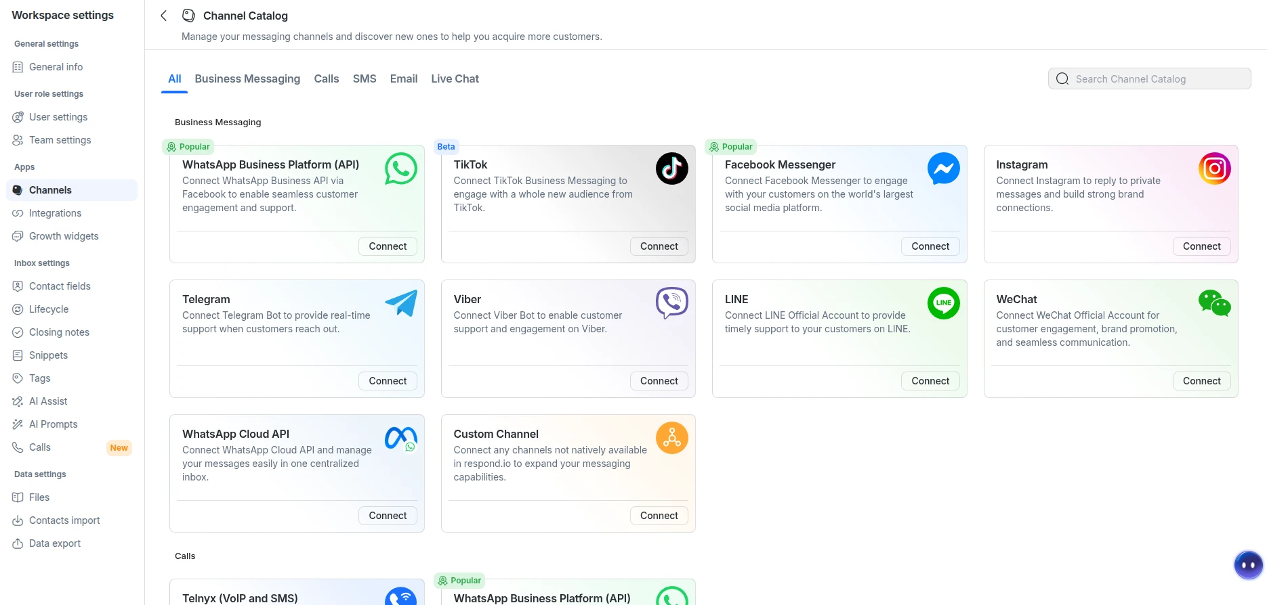The height and width of the screenshot is (605, 1267).
Task: Connect the Instagram channel
Action: [1202, 246]
